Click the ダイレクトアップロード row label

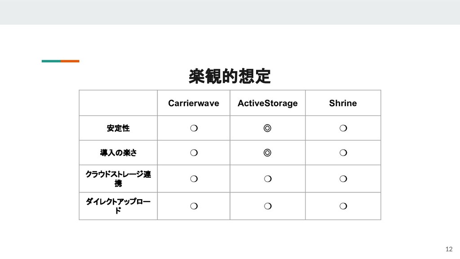(x=118, y=206)
